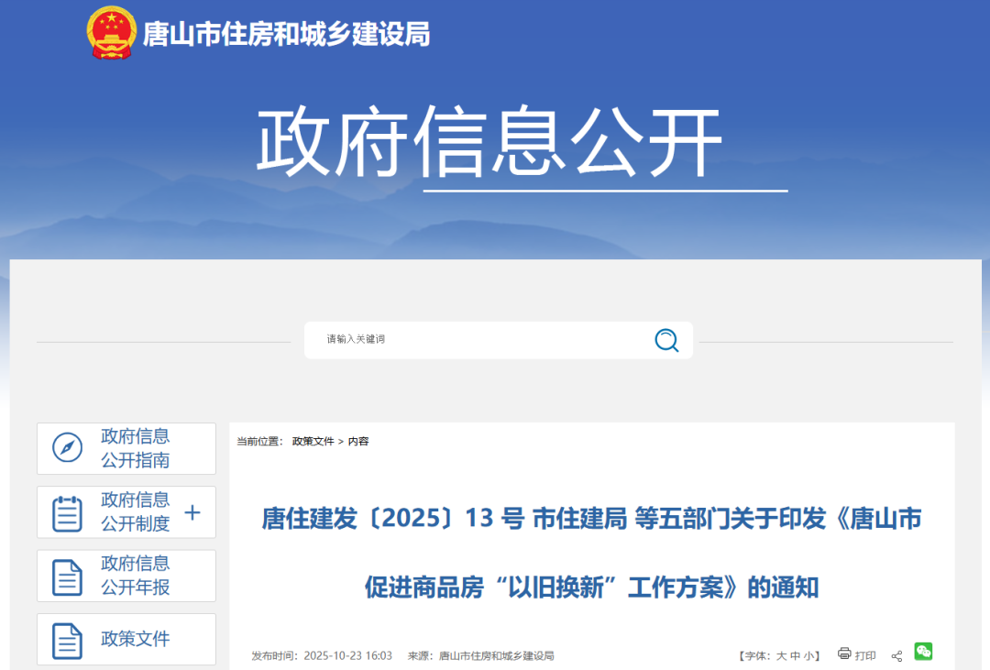Click the national emblem logo
The height and width of the screenshot is (670, 990).
[111, 33]
